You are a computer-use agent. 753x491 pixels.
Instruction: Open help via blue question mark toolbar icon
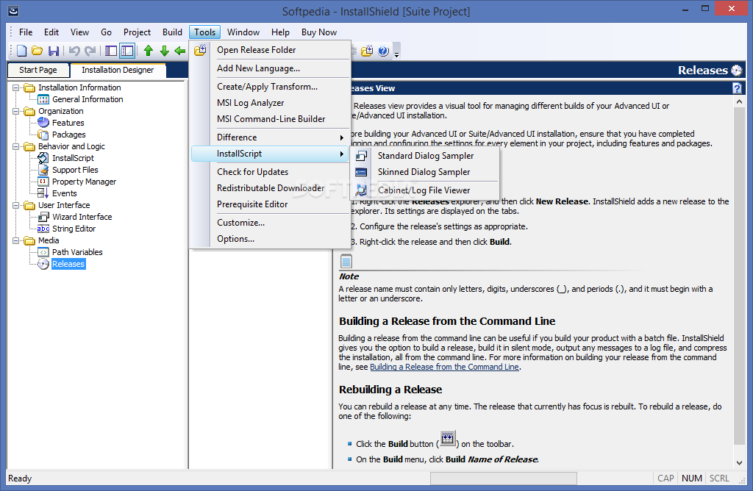(x=383, y=51)
